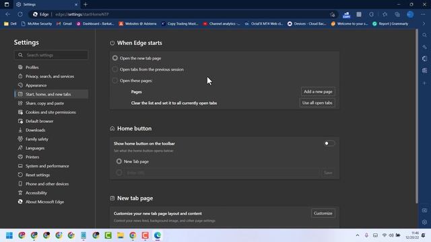Open the taskbar clock and date
The image size is (431, 242).
[412, 235]
